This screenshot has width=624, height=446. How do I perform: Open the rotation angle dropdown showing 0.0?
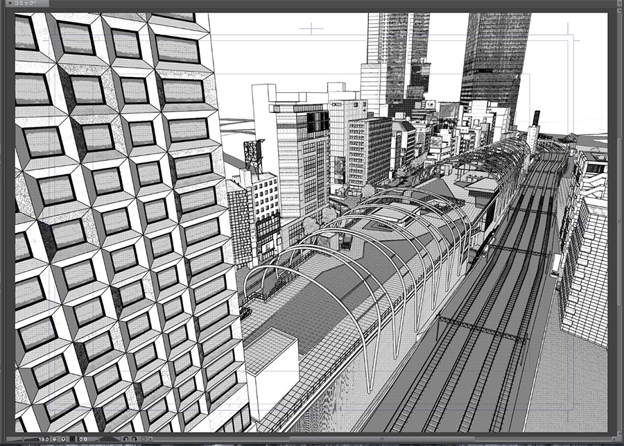point(83,438)
